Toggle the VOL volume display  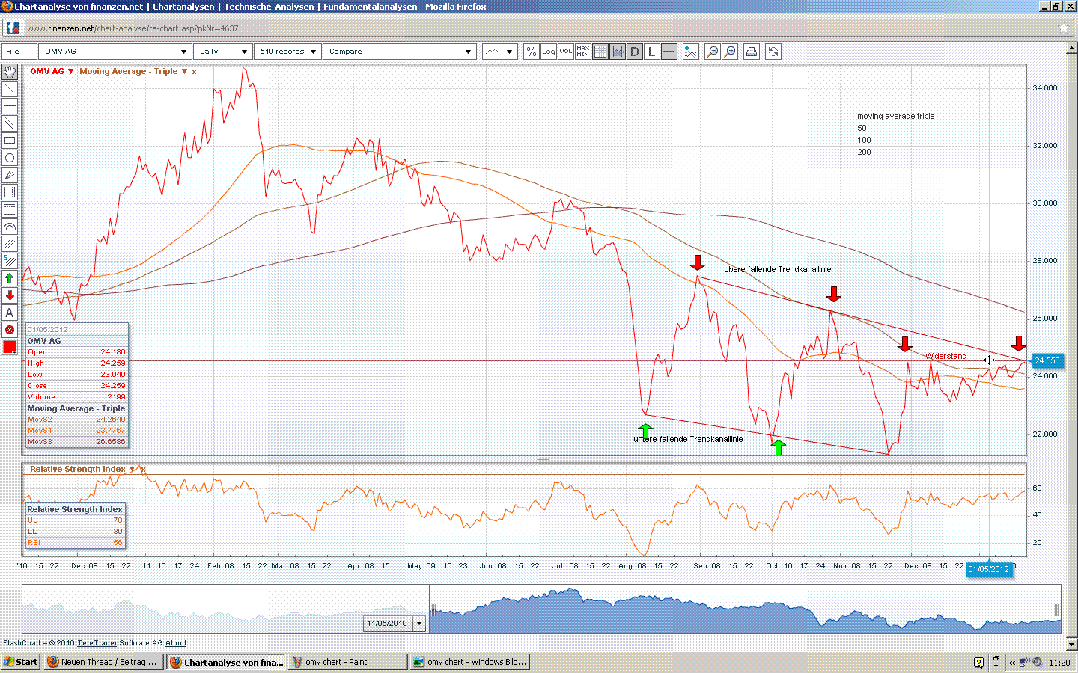(565, 51)
